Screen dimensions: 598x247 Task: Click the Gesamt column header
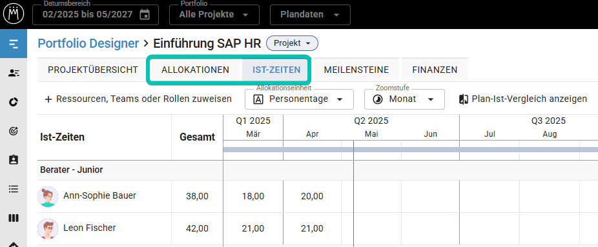point(197,137)
